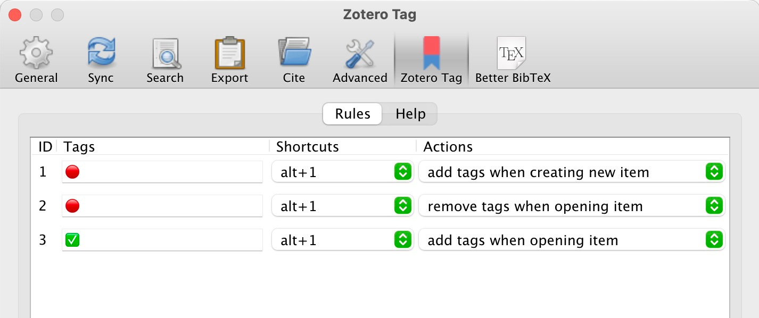Image resolution: width=759 pixels, height=318 pixels.
Task: Click the red circle tag in rule 1
Action: [x=71, y=171]
